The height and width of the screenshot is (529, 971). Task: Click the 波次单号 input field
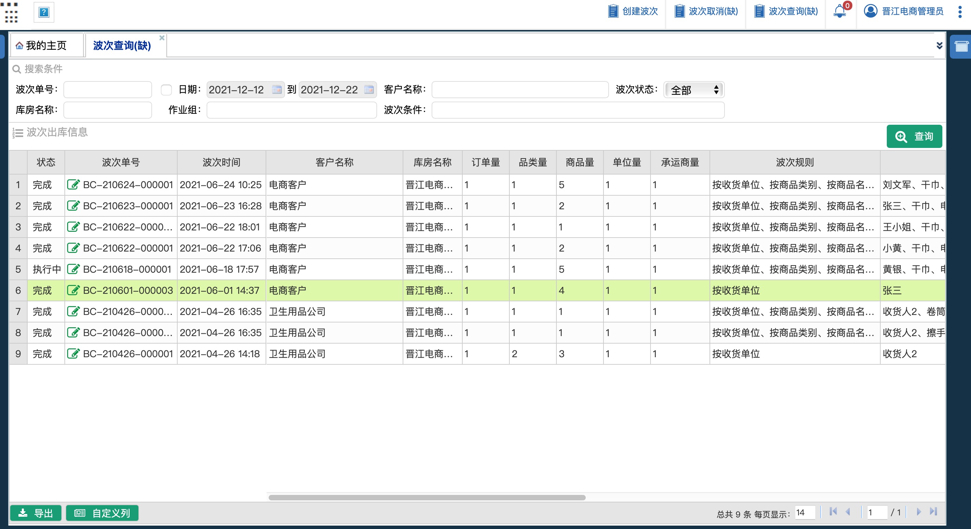pos(108,90)
